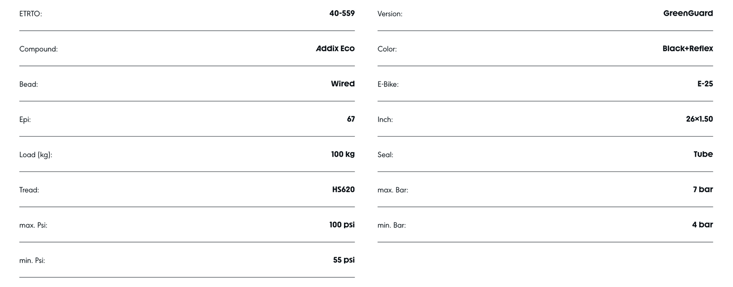Click the Compound: label
The image size is (733, 287).
pyautogui.click(x=39, y=49)
